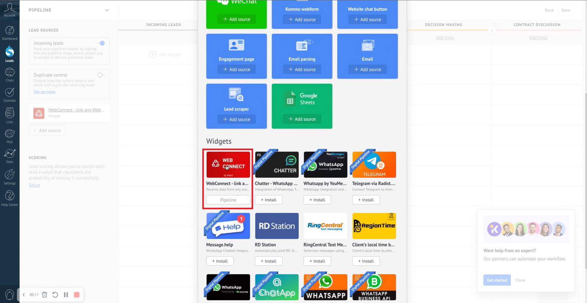Screen dimensions: 587x303
Task: Delete recording with trash icon
Action: [44, 295]
